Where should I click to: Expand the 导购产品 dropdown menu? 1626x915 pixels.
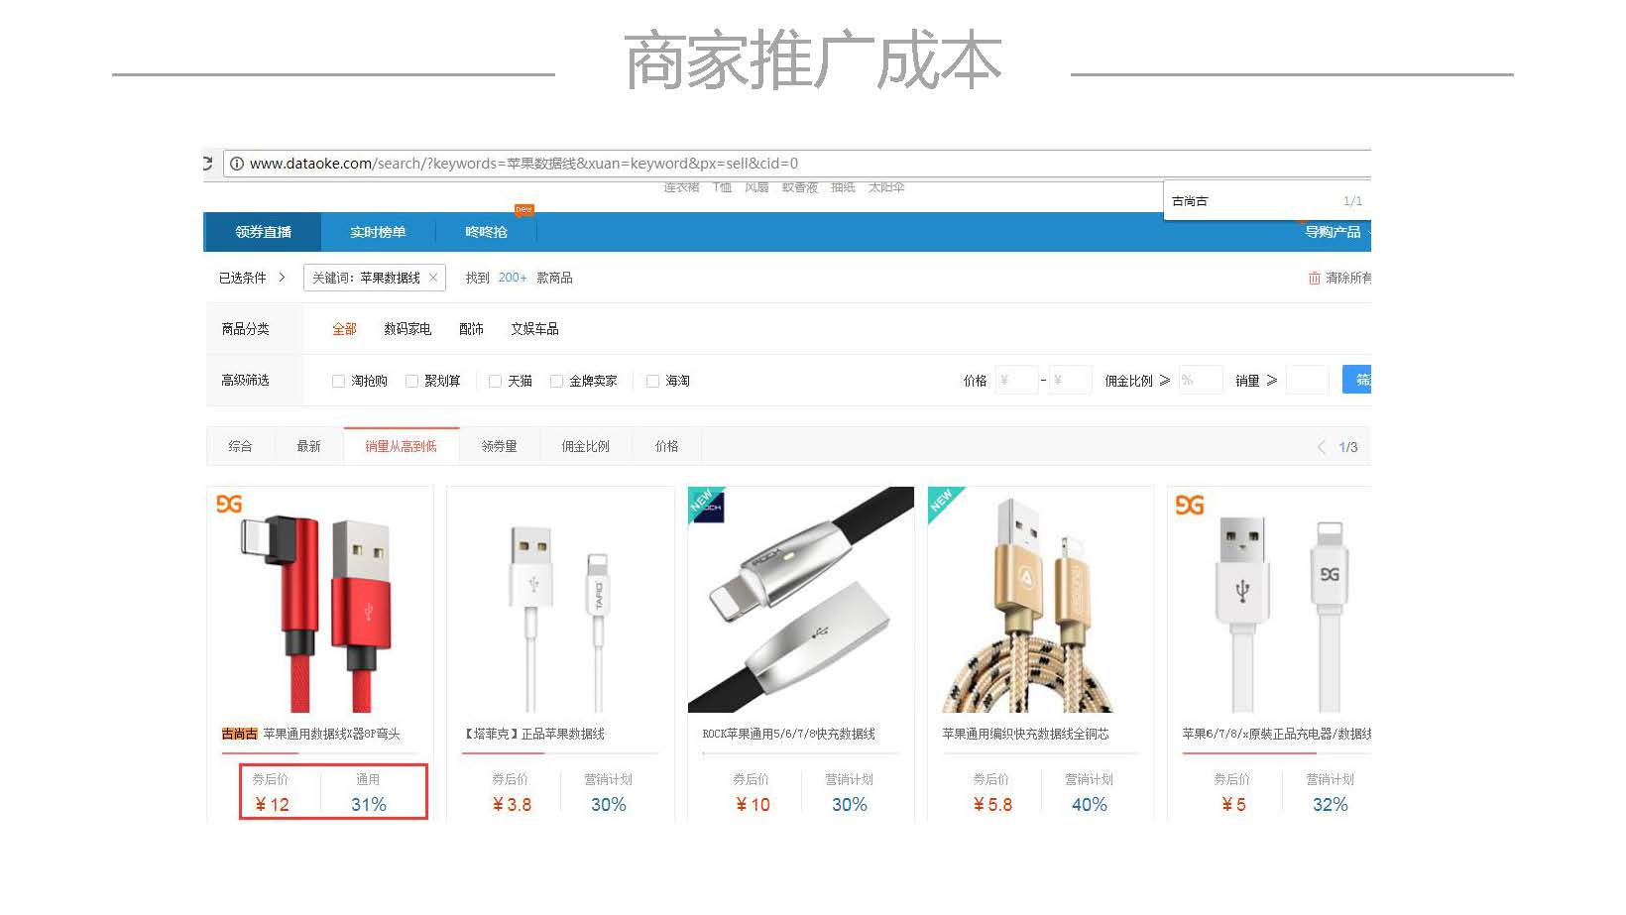pos(1337,232)
